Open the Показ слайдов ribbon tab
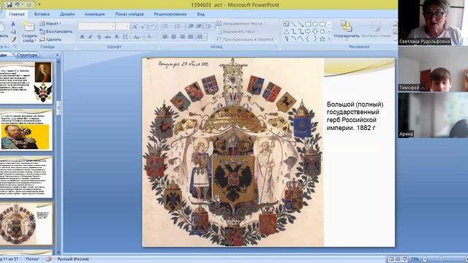468x263 pixels. (x=129, y=14)
